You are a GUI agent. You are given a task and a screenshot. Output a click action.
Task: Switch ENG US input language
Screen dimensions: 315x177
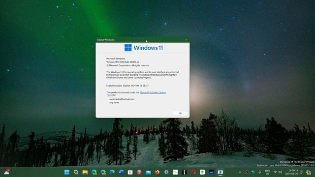[x=267, y=172]
